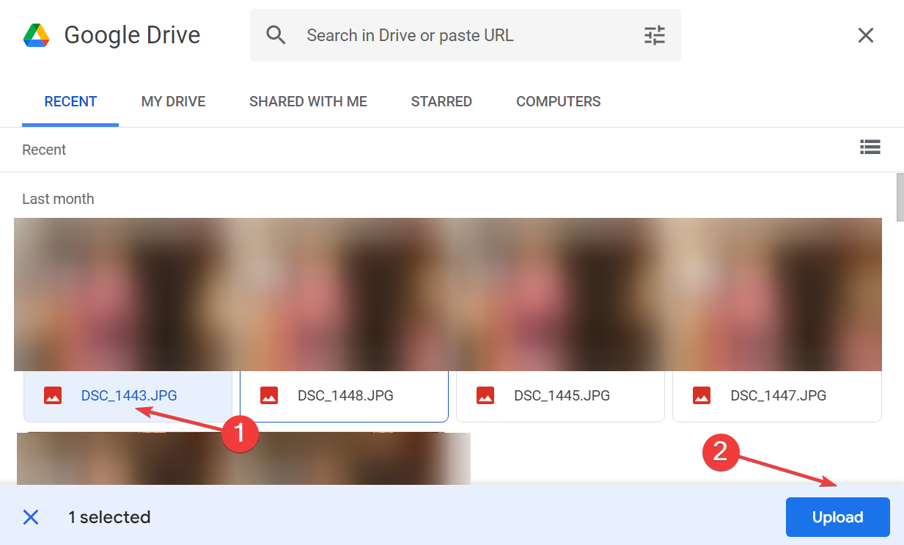904x545 pixels.
Task: Open the Starred tab
Action: (x=441, y=102)
